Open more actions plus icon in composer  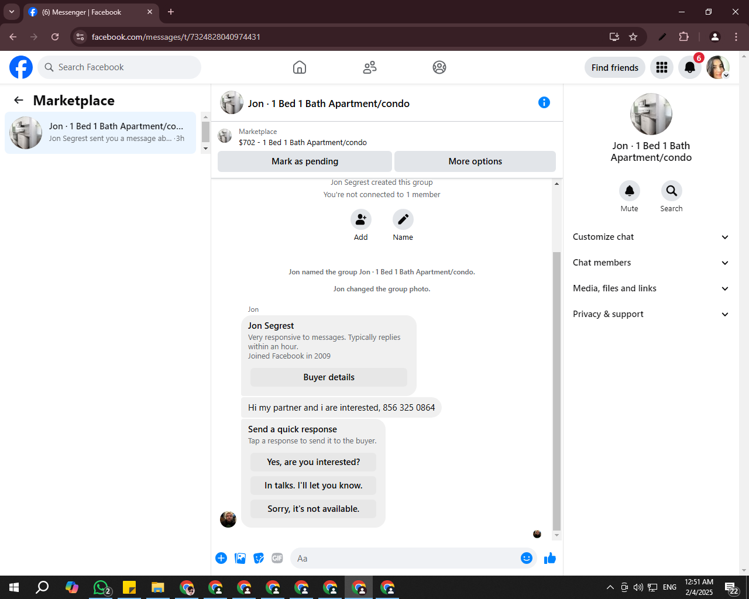[x=221, y=558]
